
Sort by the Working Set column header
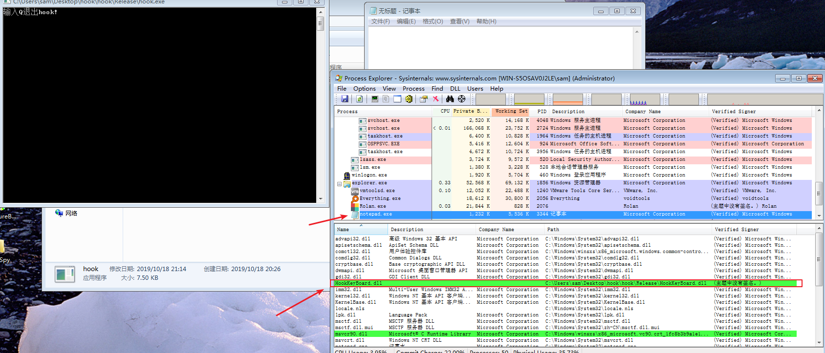coord(511,111)
